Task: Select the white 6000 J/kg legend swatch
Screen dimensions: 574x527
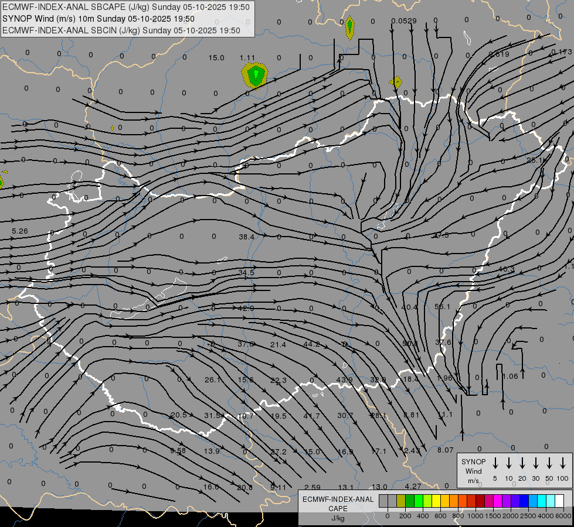Action: pos(559,501)
